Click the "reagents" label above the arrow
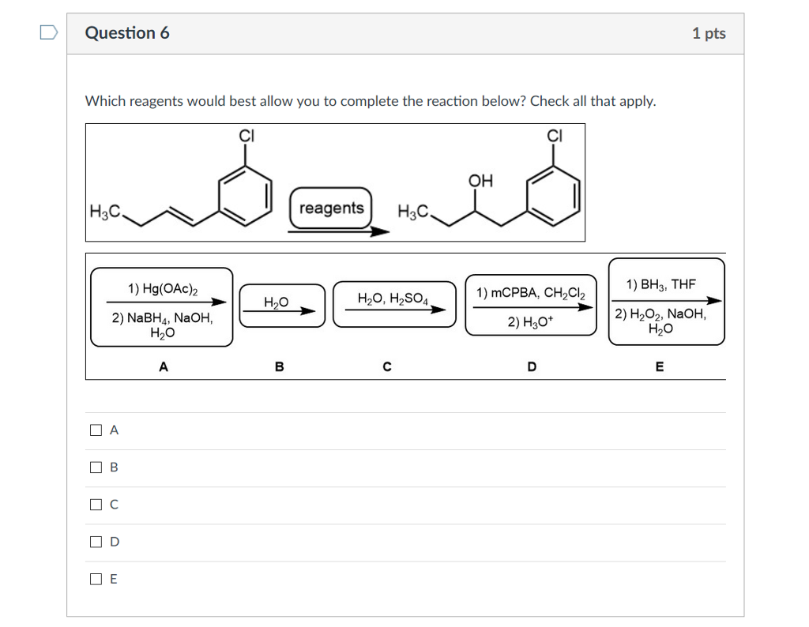809x627 pixels. tap(331, 208)
